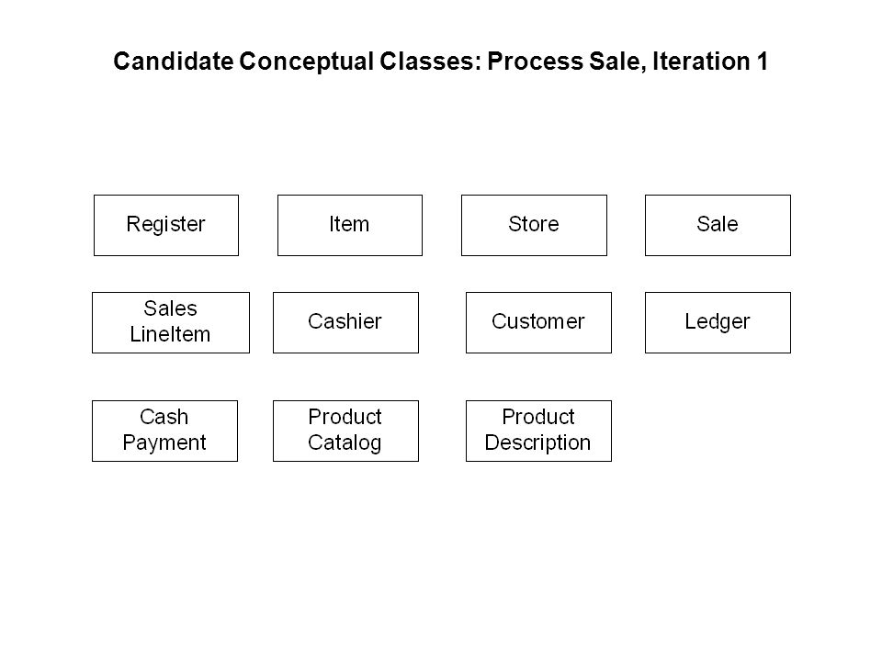Screen dimensions: 882x661
Task: Select the Cashier class box
Action: 345,322
